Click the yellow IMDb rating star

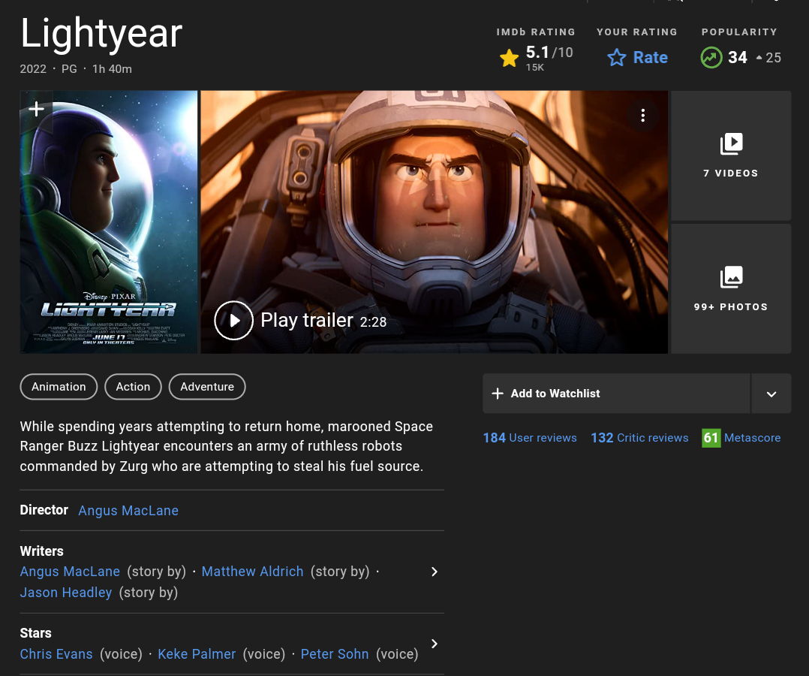[x=509, y=58]
